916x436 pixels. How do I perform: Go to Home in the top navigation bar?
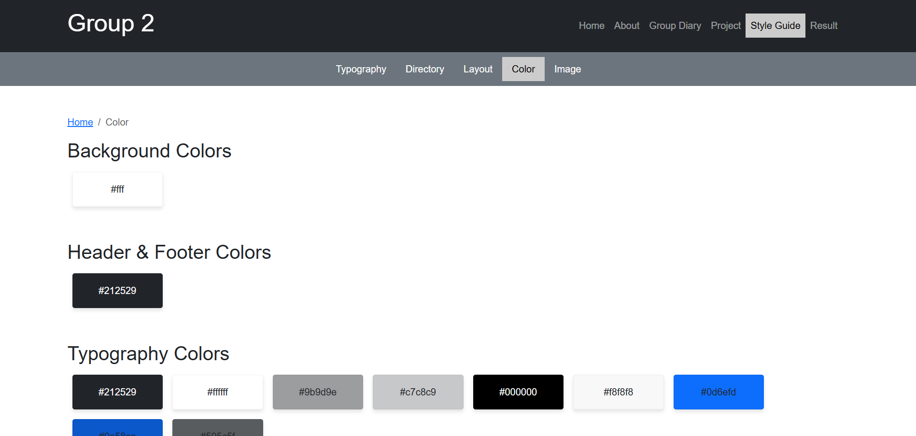[x=591, y=26]
